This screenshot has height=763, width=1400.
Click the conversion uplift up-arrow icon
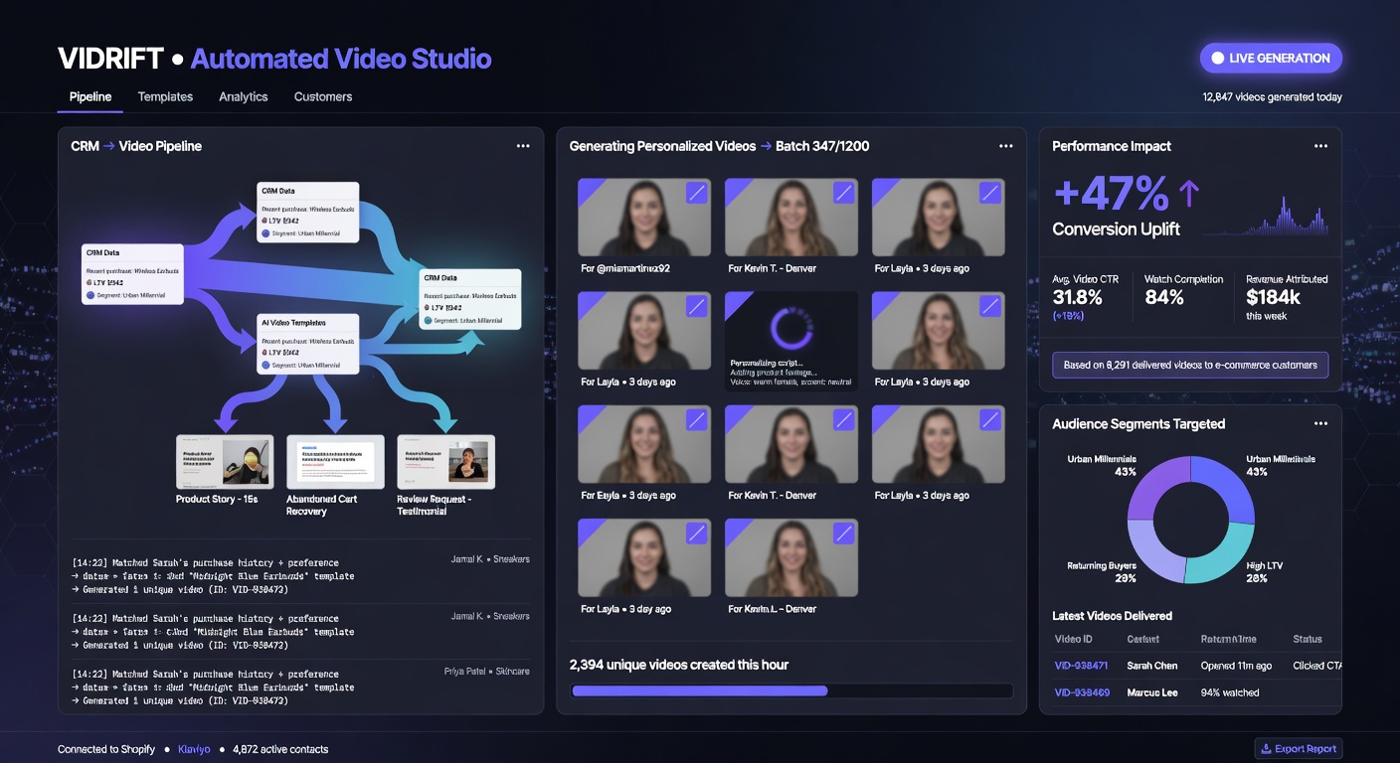(x=1189, y=194)
